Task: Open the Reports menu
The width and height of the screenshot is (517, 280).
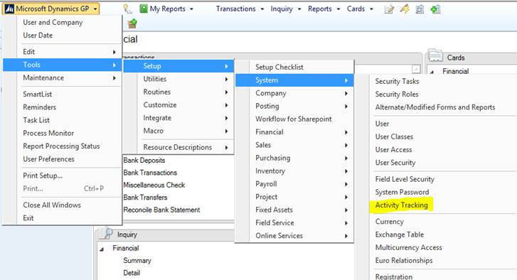Action: click(324, 9)
